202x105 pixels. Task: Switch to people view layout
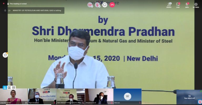click(9, 87)
